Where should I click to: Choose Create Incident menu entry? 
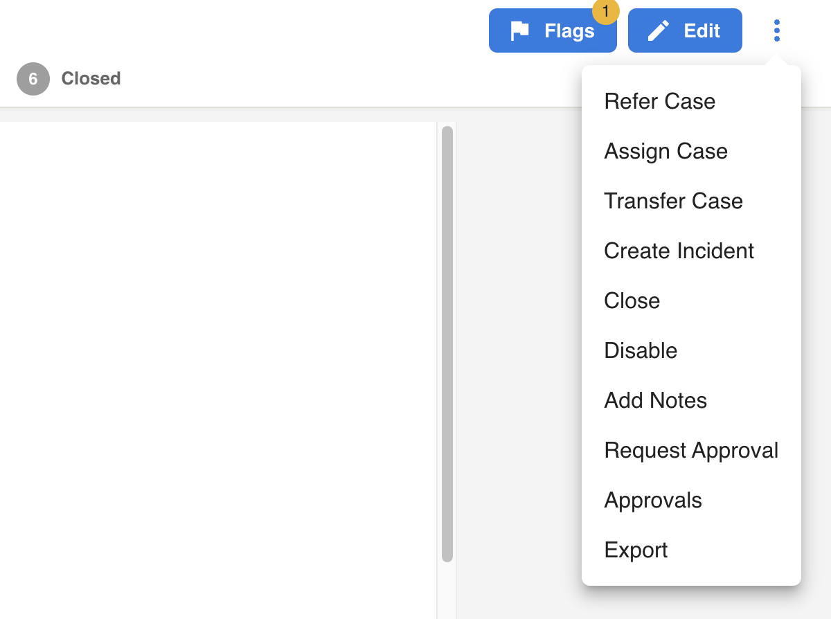[x=679, y=251]
